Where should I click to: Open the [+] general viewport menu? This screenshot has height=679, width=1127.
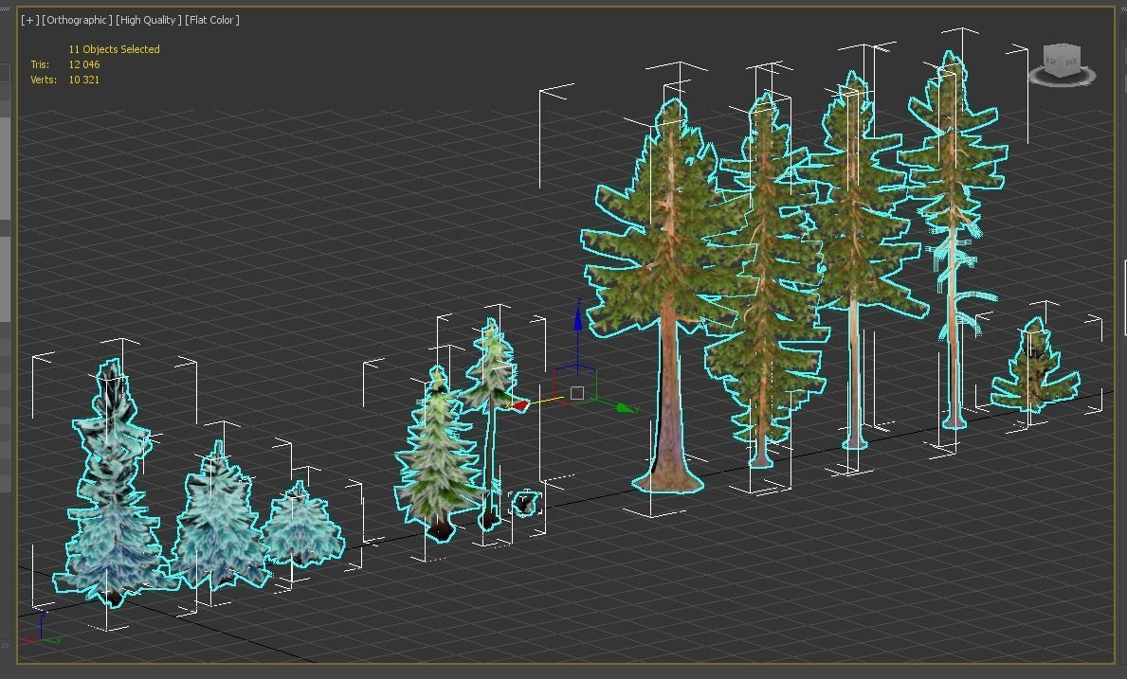[x=29, y=20]
